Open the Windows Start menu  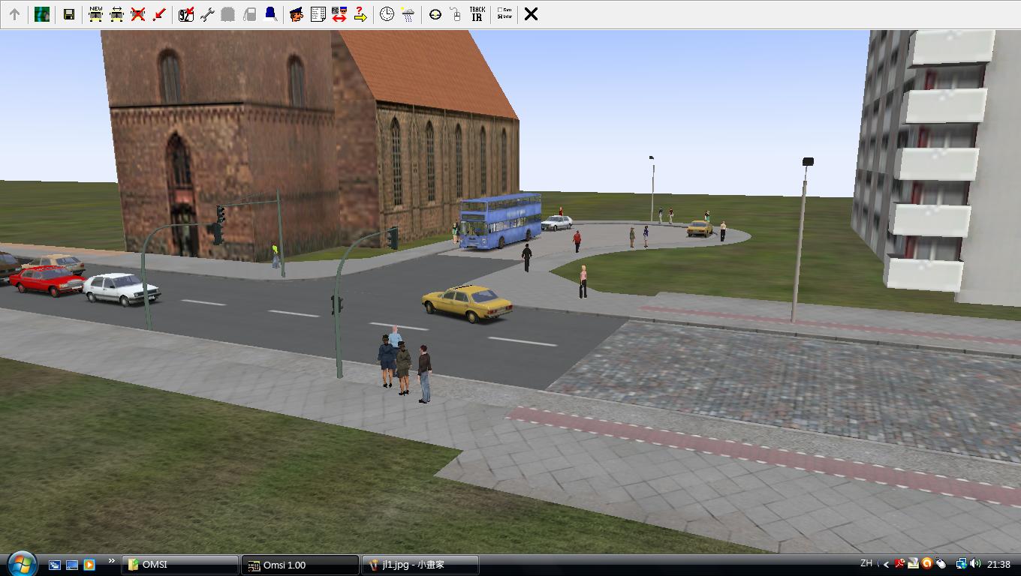pos(21,564)
